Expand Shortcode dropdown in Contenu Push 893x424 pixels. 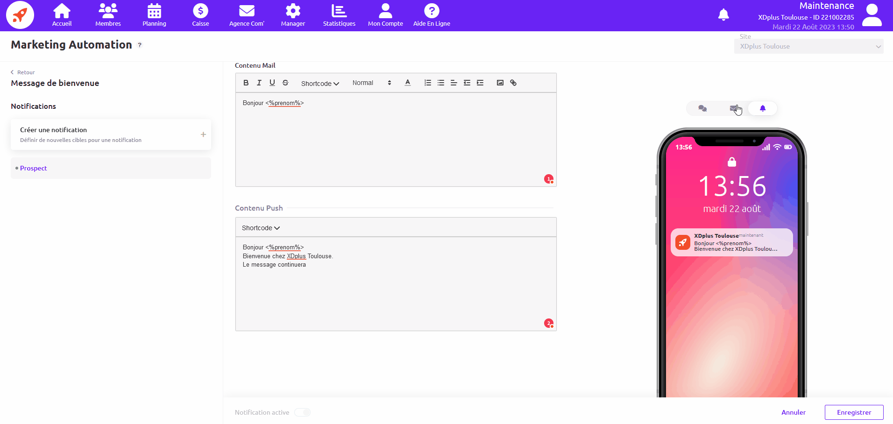point(261,228)
